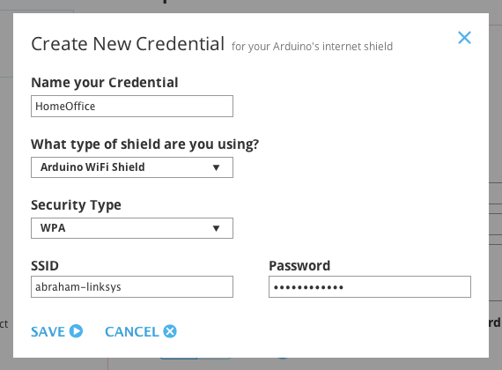Close the dialog using the blue X icon
The width and height of the screenshot is (502, 370).
(464, 38)
